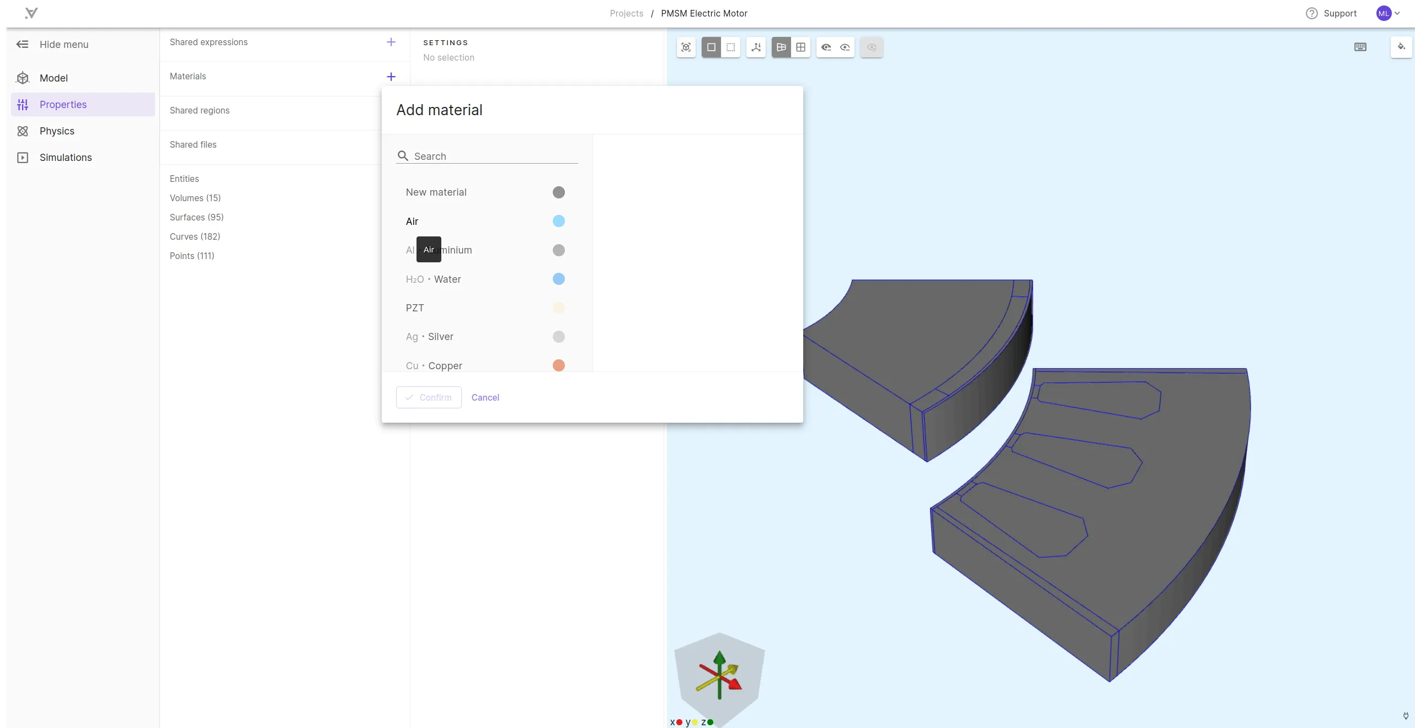
Task: Choose Water from the material list
Action: coord(485,279)
